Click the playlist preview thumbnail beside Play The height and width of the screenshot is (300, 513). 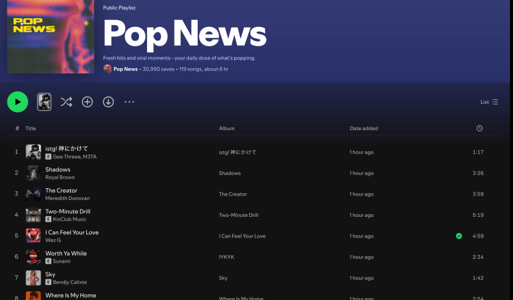[x=44, y=102]
